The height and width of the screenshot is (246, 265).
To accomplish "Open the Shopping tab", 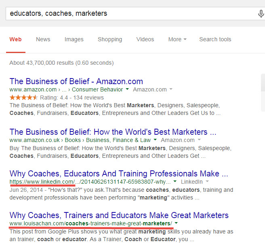I will coord(110,39).
